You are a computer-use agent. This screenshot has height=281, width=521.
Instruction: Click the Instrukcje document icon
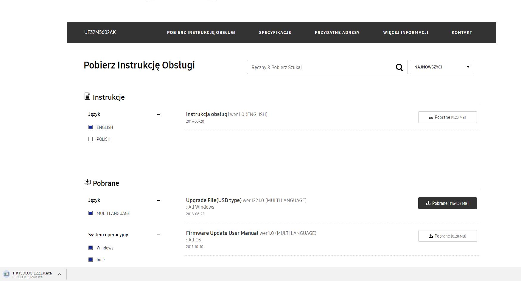[x=87, y=96]
